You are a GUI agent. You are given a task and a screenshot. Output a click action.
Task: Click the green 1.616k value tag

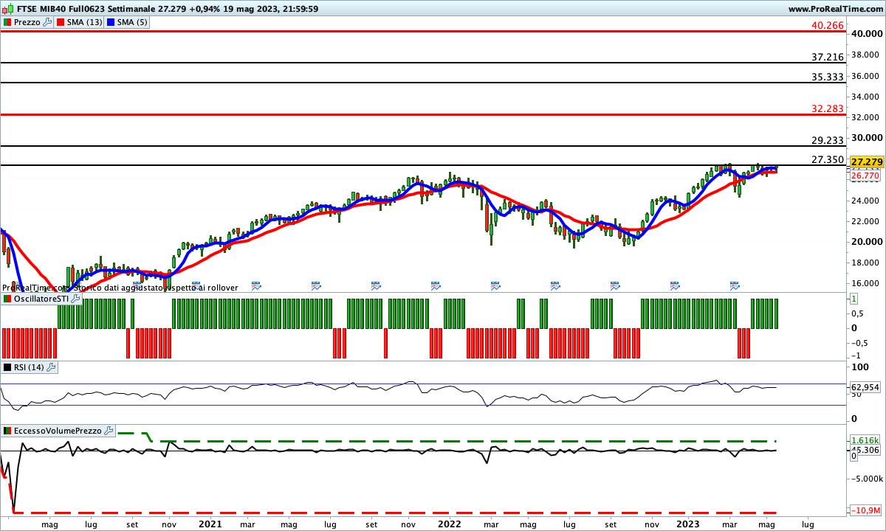coord(864,440)
